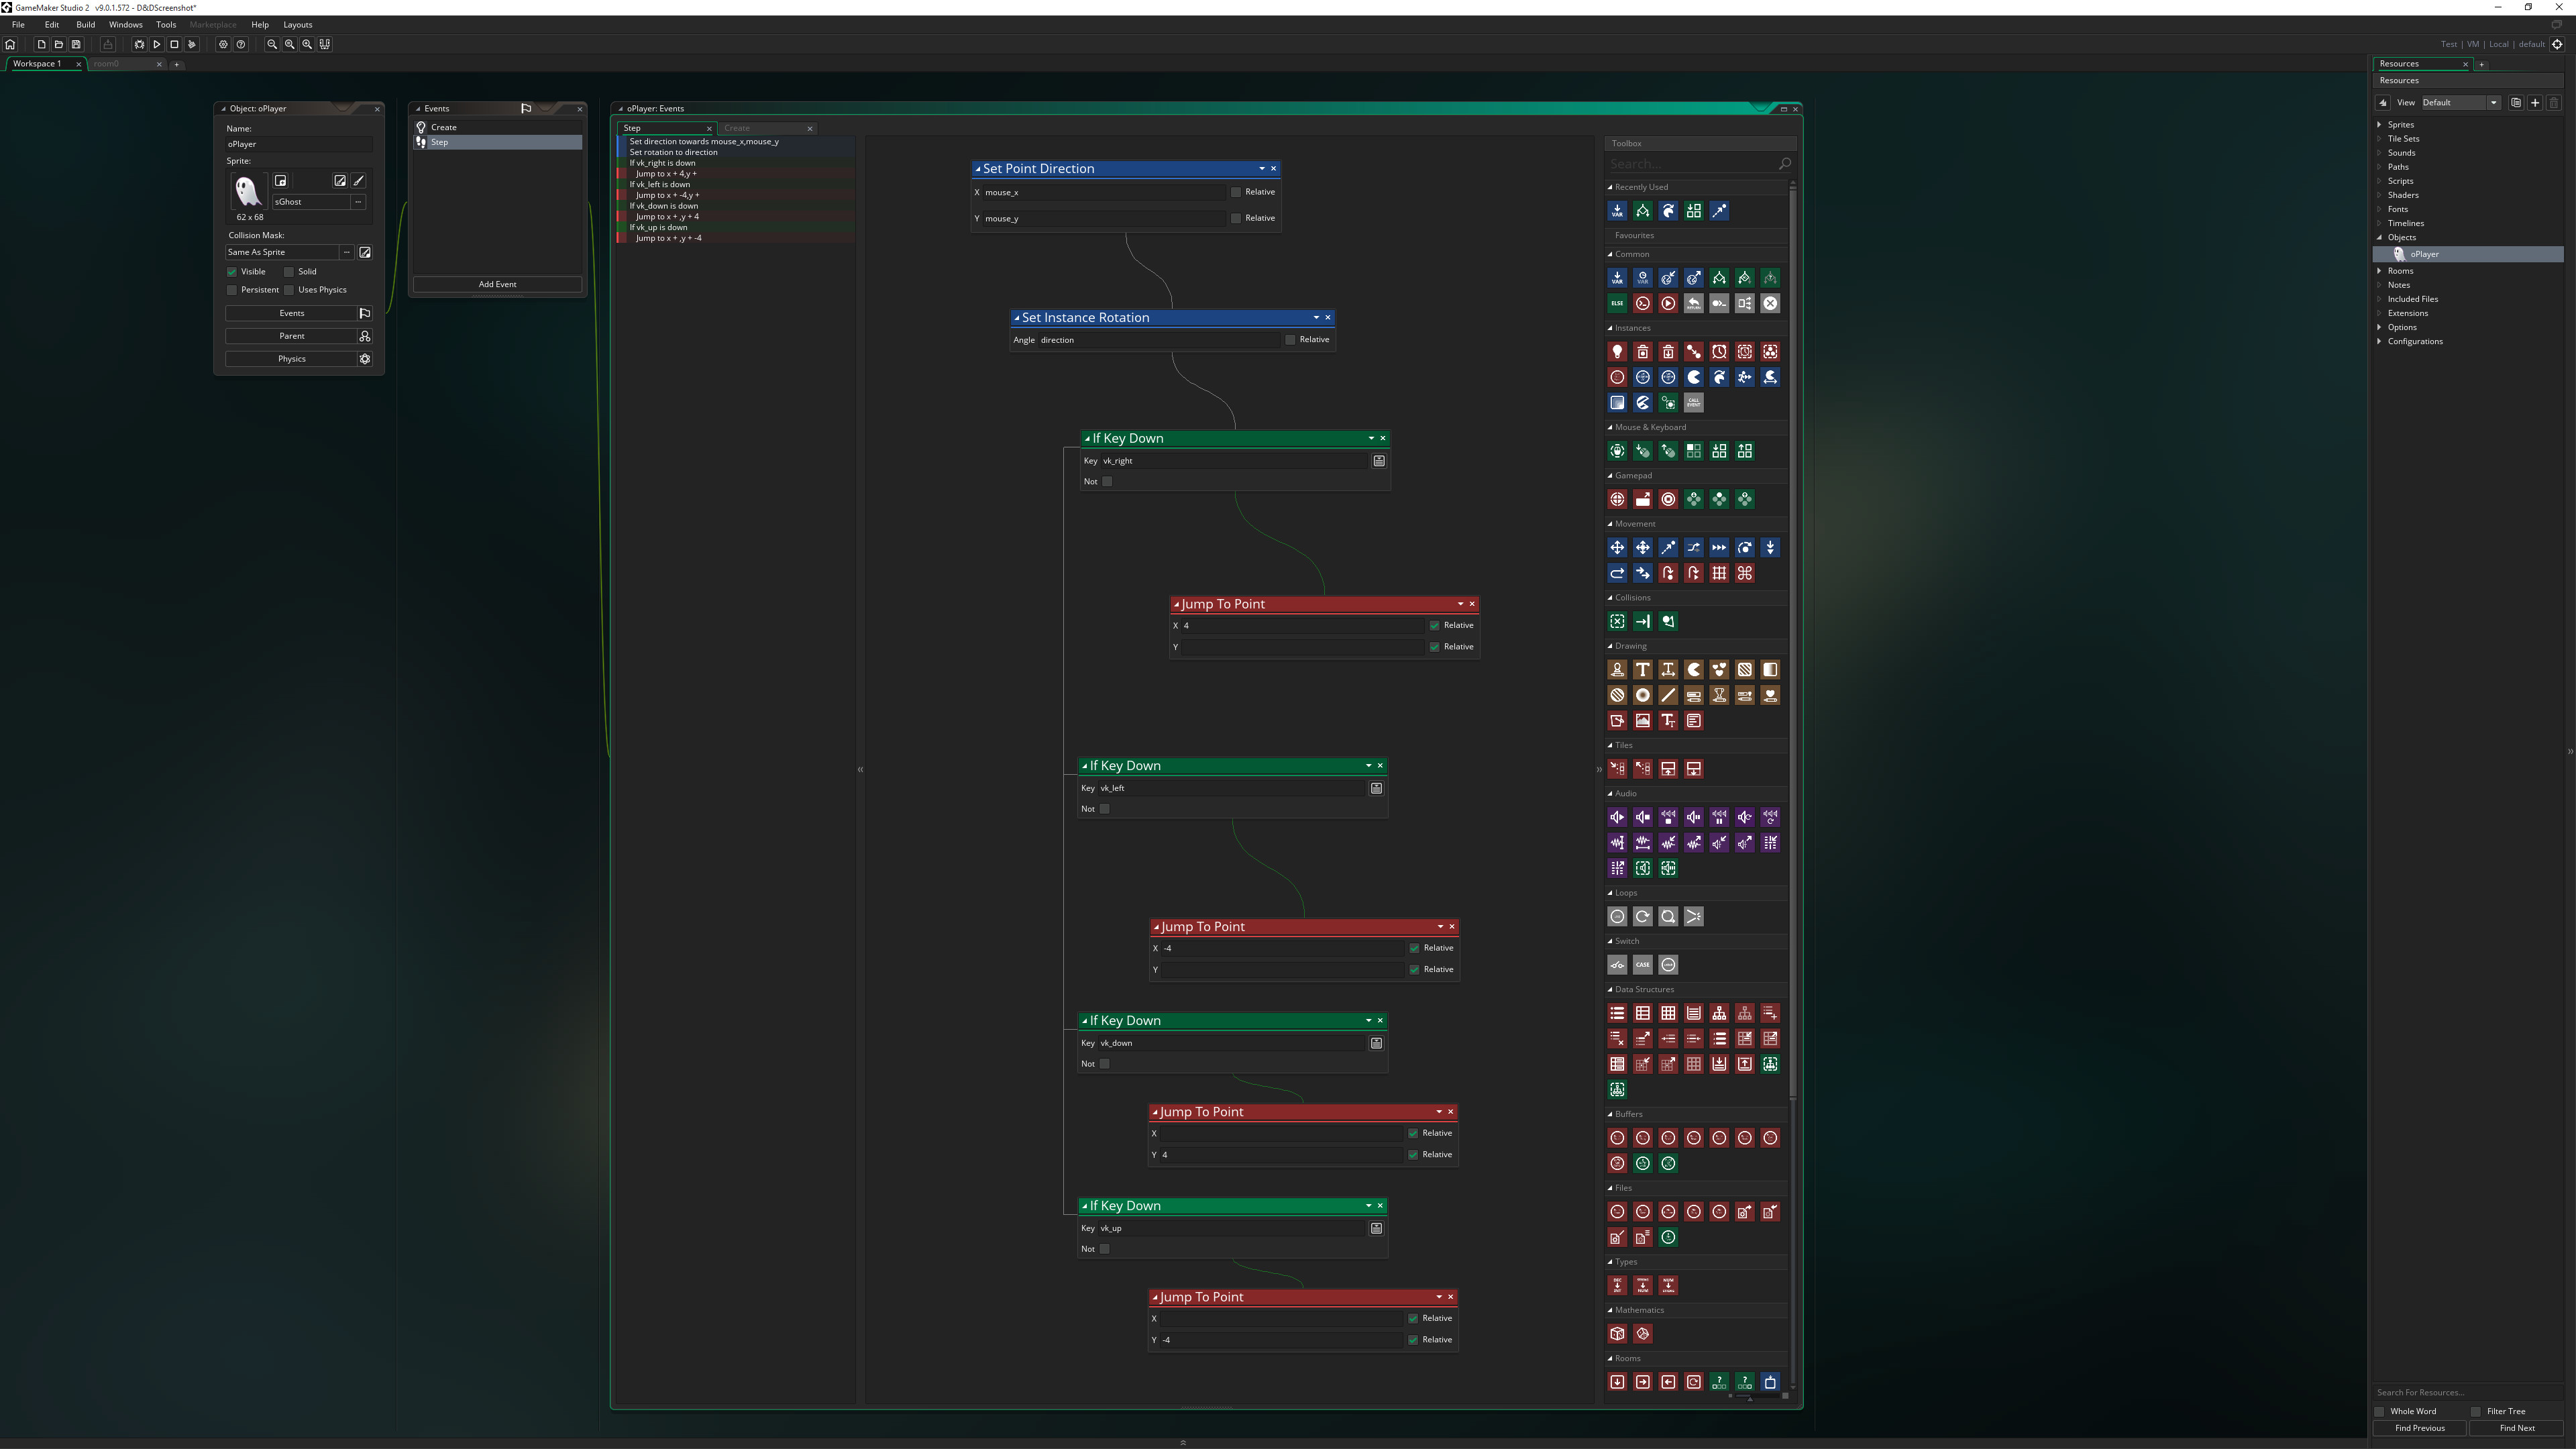Enable the Solid checkbox for oPlayer

point(288,271)
